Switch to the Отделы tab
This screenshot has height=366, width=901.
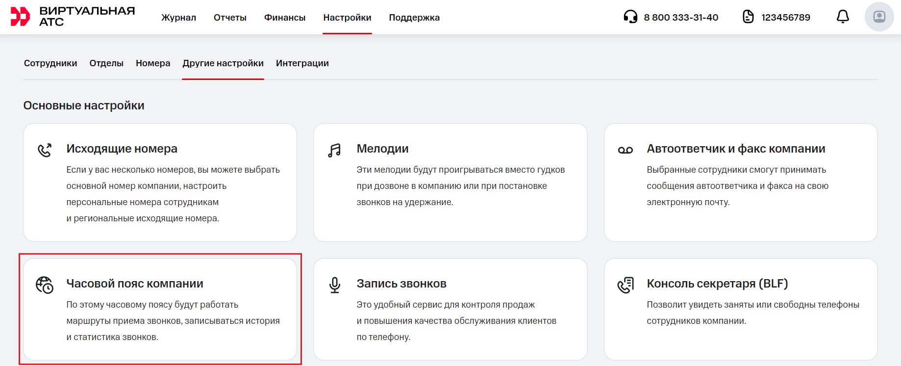point(106,63)
